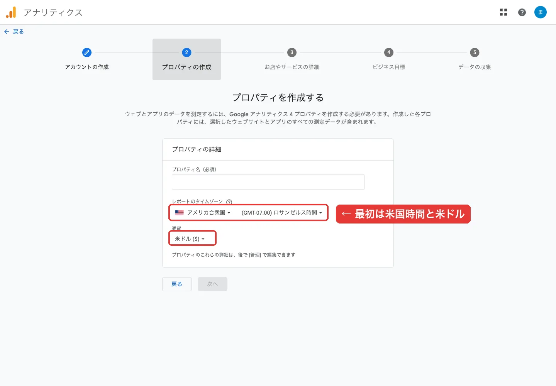Click the back arrow labeled 戻る at top
The image size is (556, 386).
14,32
